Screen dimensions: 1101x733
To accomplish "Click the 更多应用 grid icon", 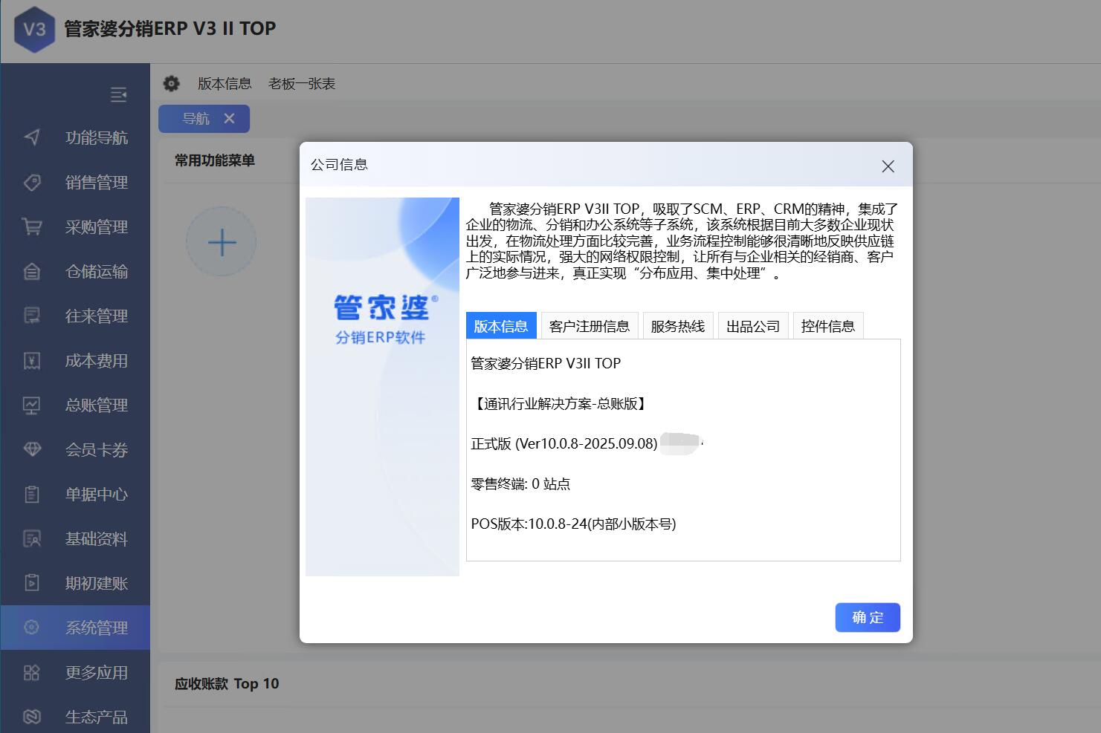I will click(32, 672).
